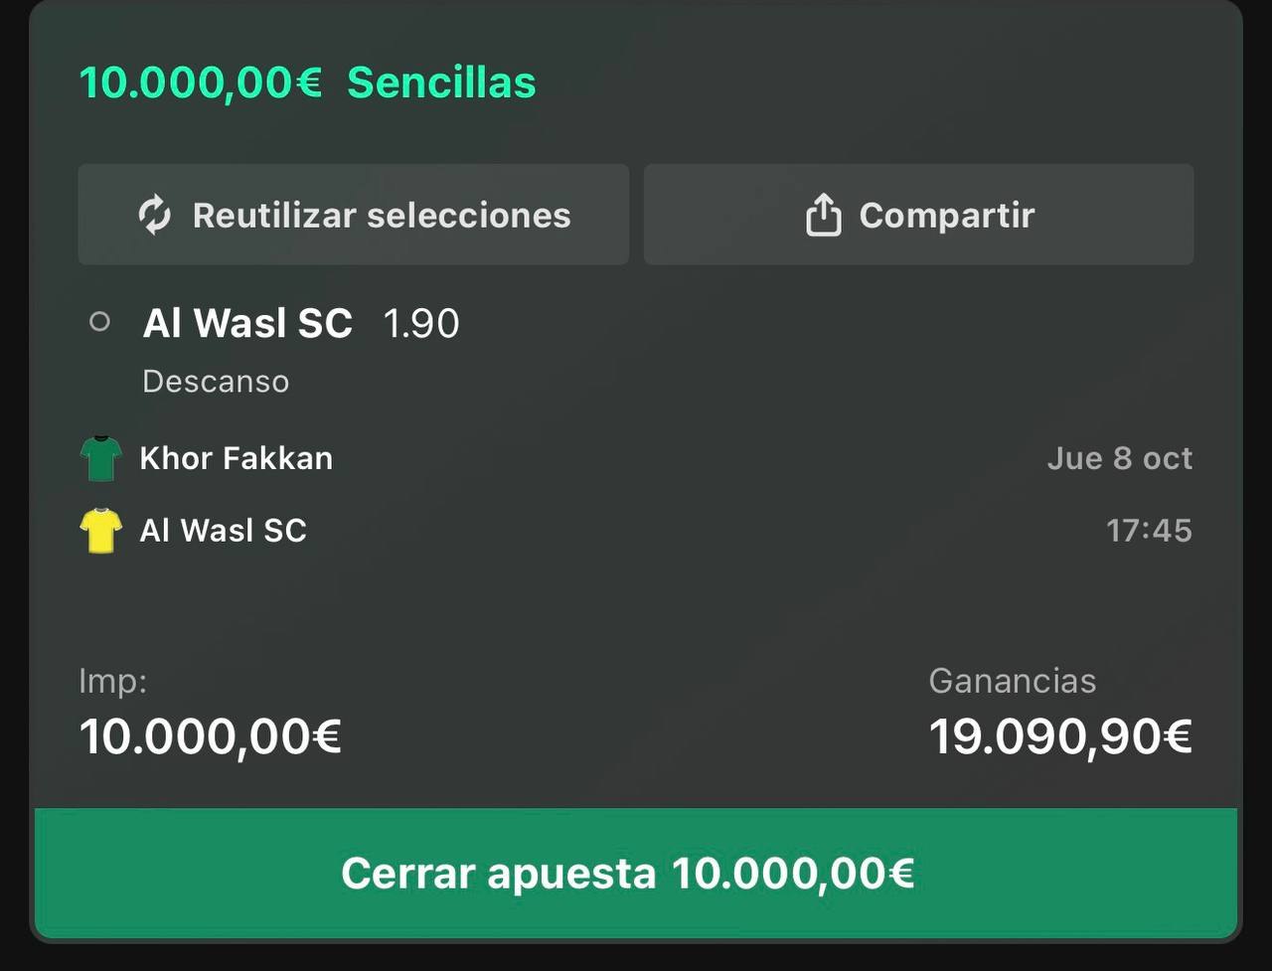This screenshot has height=971, width=1272.
Task: Select the Ganancias 19.090,90€ amount
Action: point(1060,737)
